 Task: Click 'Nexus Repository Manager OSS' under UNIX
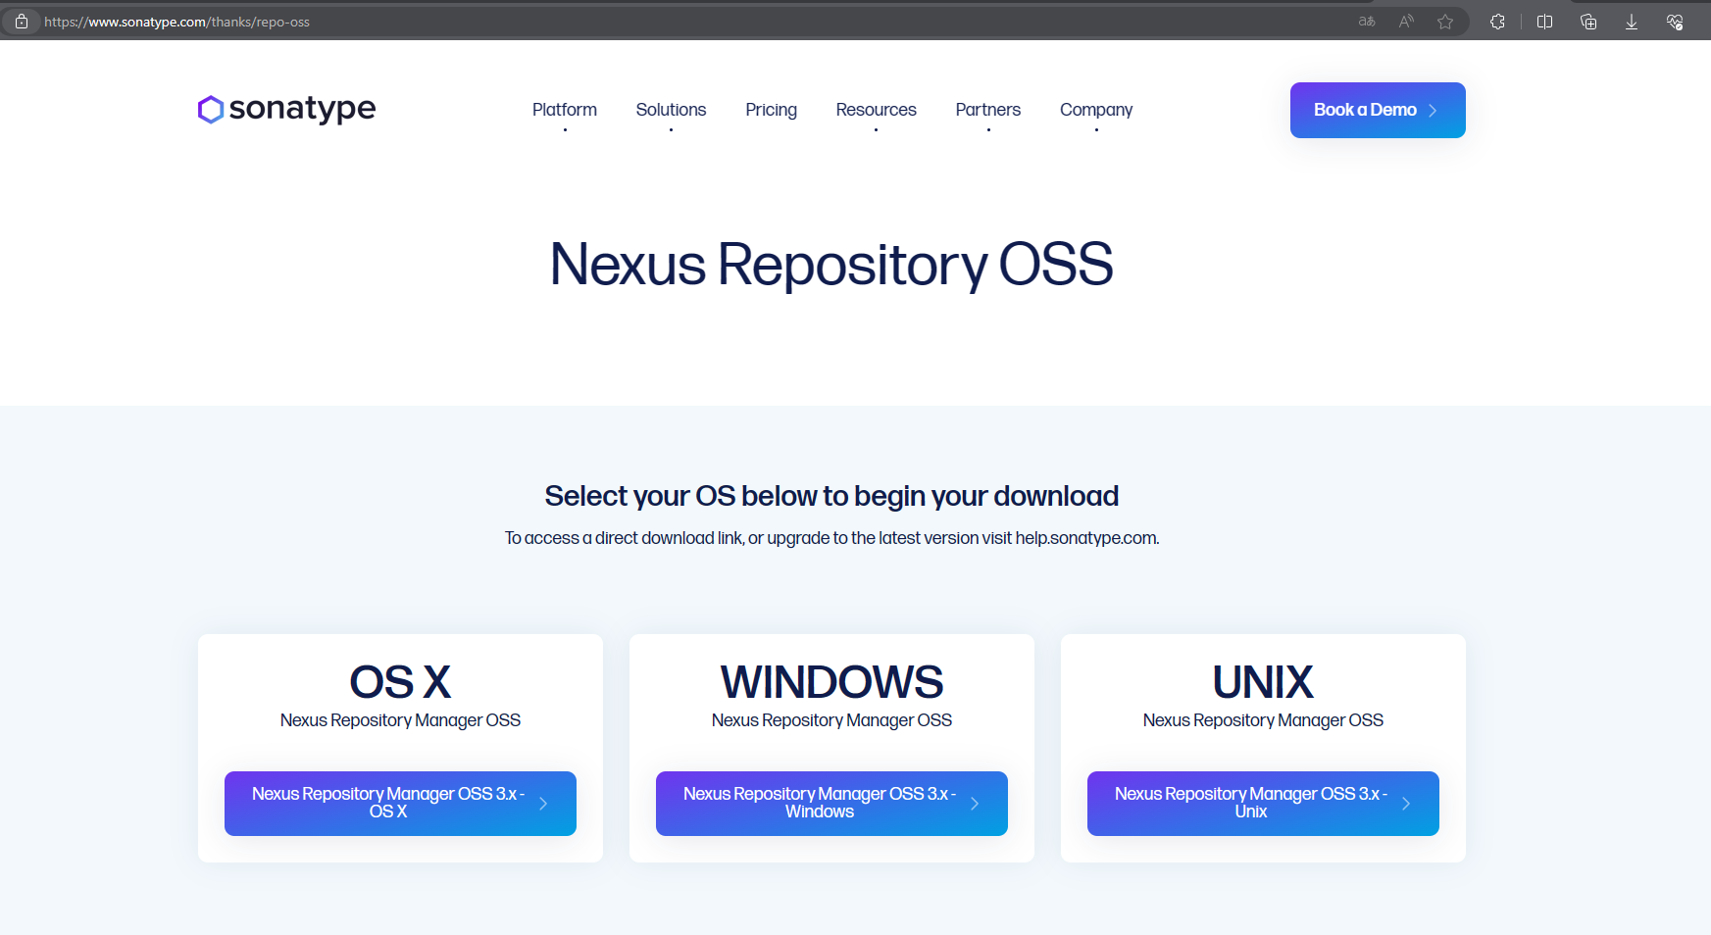coord(1263,720)
